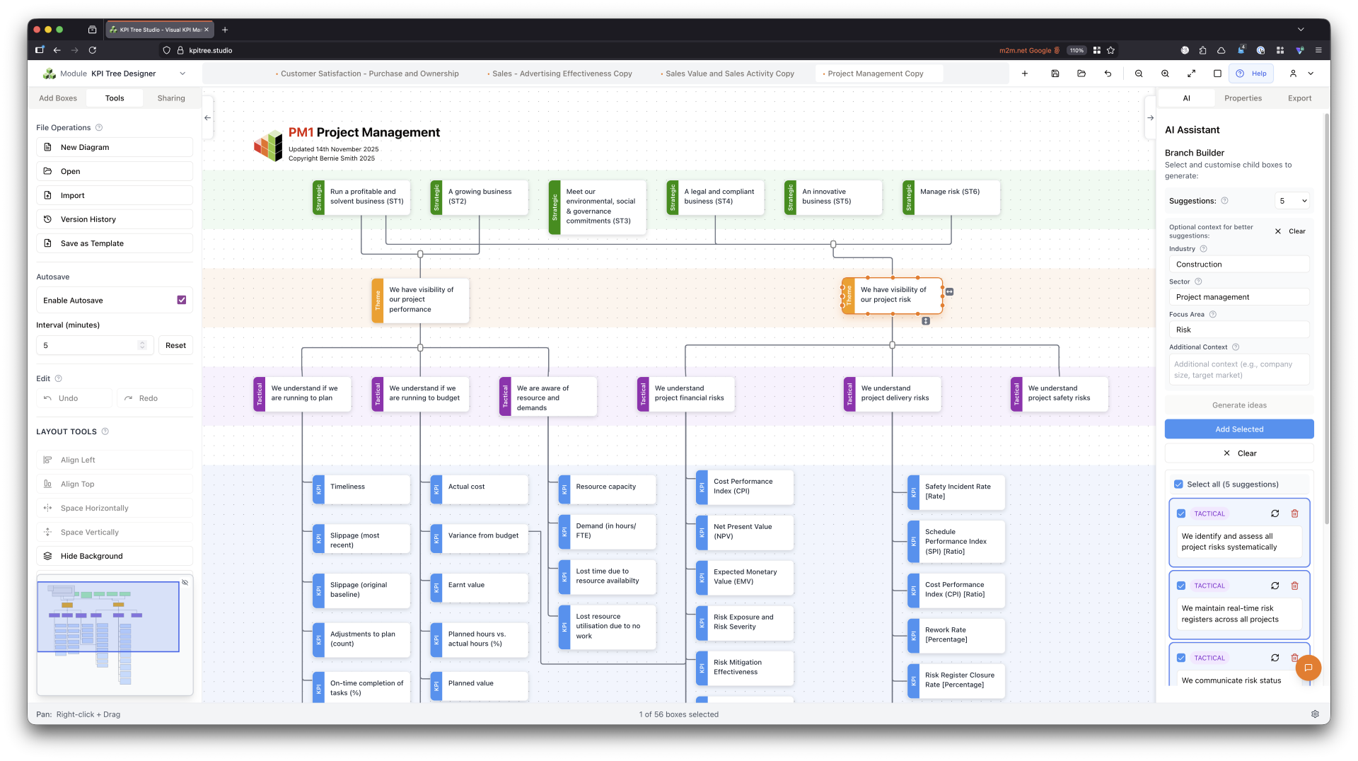
Task: Open the Save diagram icon in the toolbar
Action: click(1055, 73)
